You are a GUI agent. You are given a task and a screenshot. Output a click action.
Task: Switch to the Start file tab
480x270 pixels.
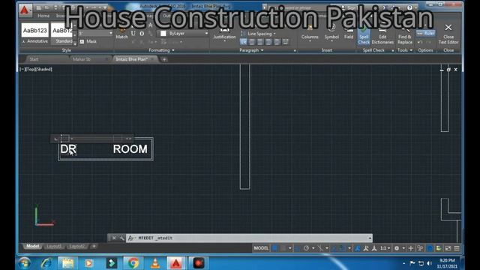click(34, 59)
